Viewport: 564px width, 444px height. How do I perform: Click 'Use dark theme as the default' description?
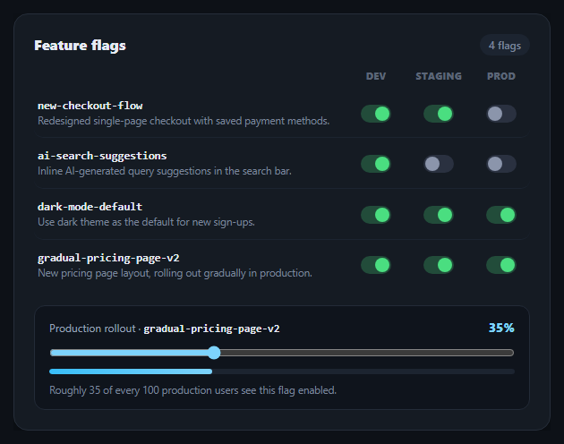pos(146,222)
